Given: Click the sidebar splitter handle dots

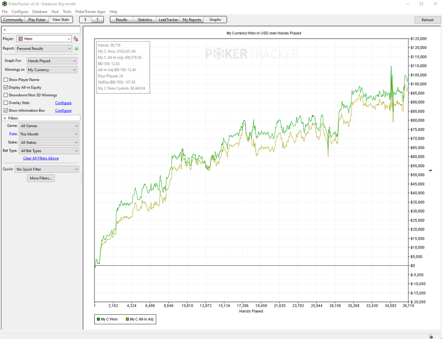Looking at the screenshot, I should 81,178.
